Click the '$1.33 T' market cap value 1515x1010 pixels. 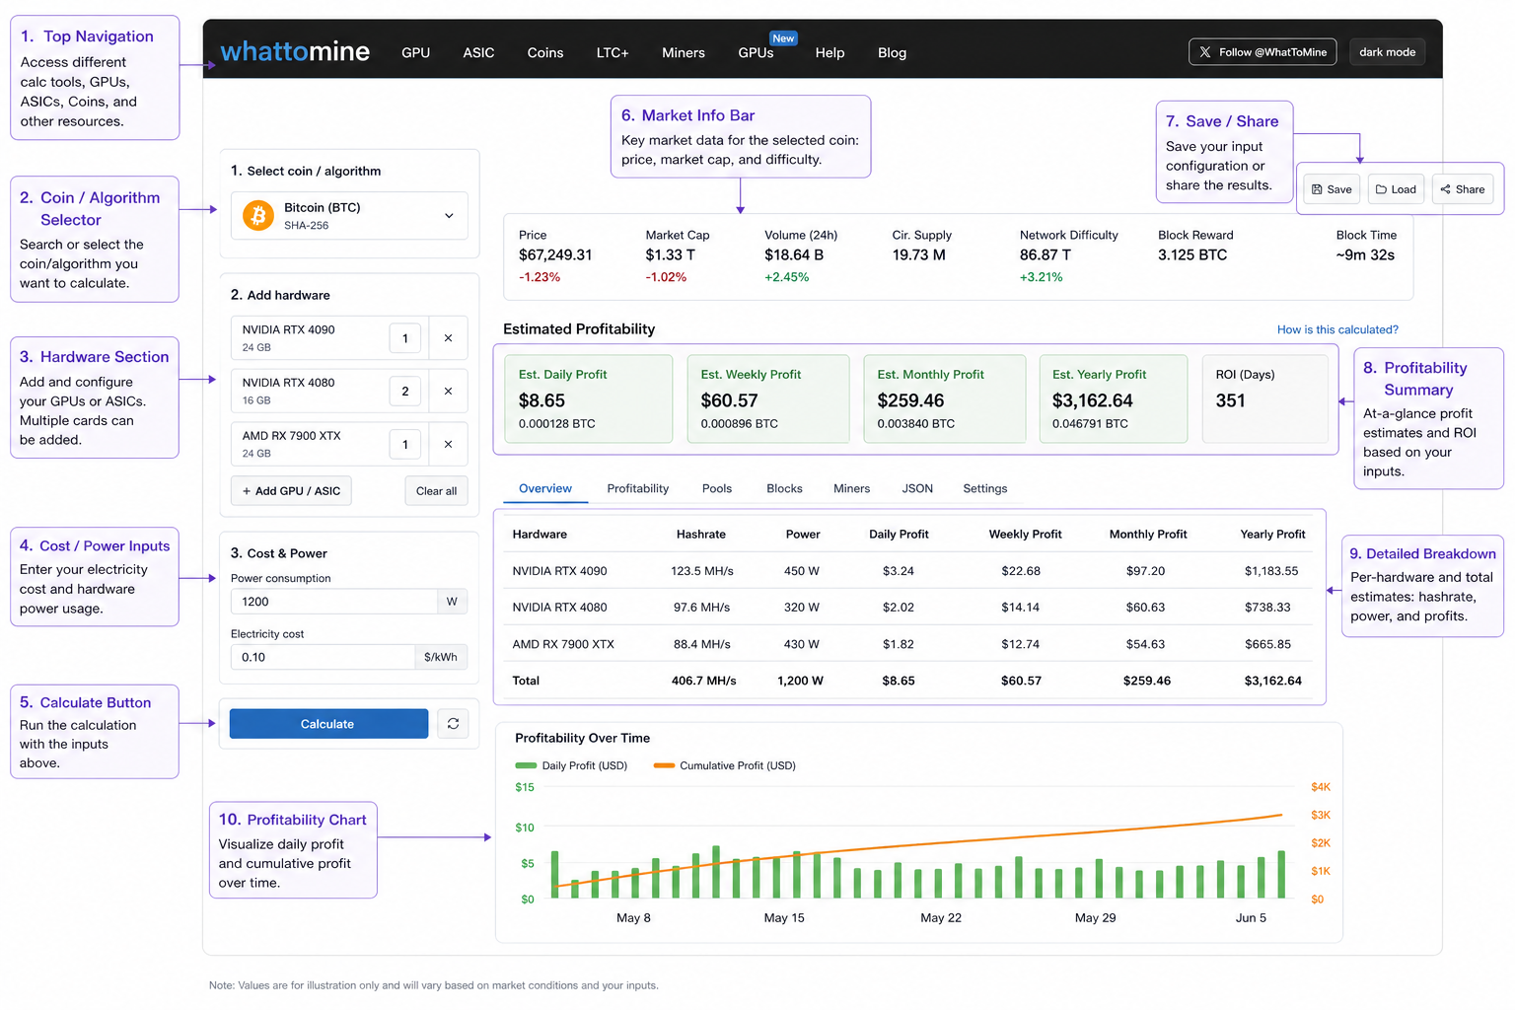tap(671, 254)
